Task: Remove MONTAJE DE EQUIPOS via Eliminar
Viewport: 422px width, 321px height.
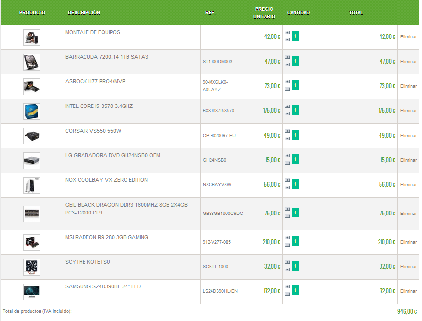Action: click(x=408, y=37)
